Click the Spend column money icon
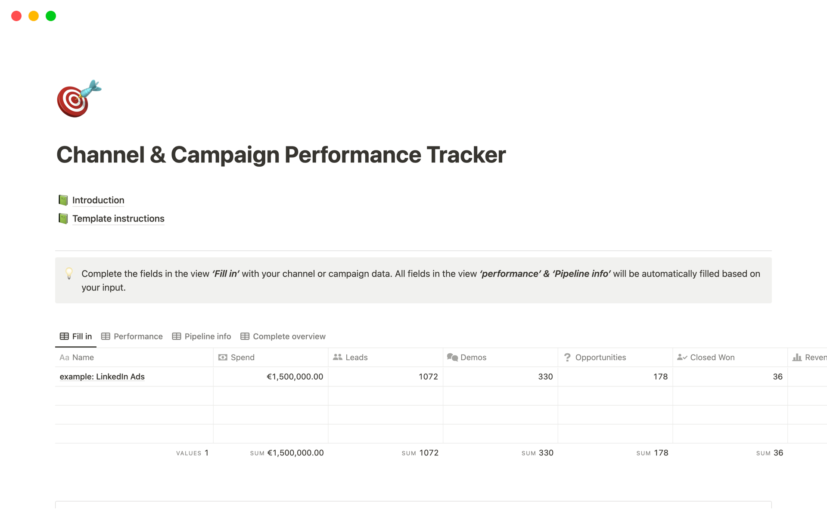 coord(223,357)
